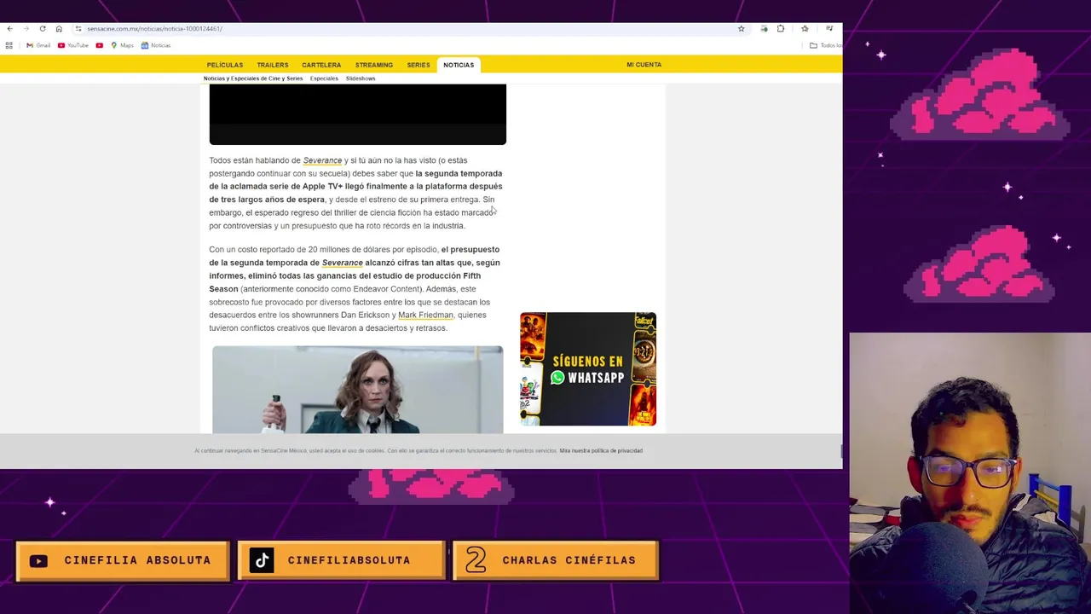The width and height of the screenshot is (1091, 614).
Task: Open the extension with the green dot icon
Action: tap(764, 28)
